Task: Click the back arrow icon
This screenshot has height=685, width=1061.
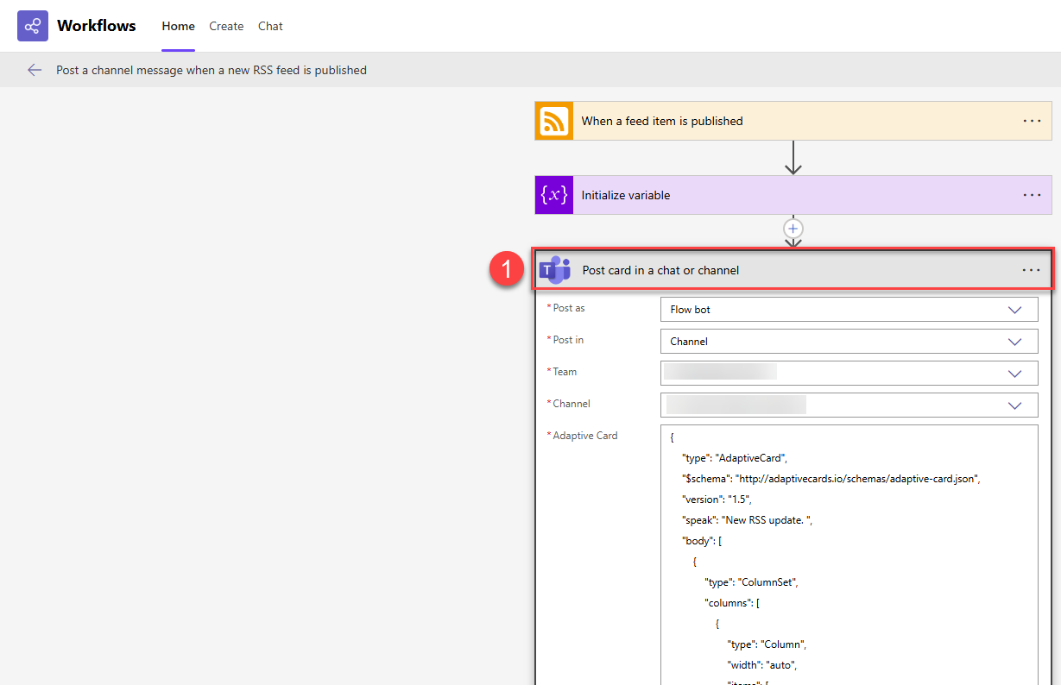Action: coord(35,70)
